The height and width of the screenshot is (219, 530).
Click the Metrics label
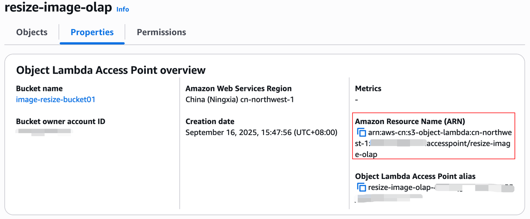coord(368,89)
